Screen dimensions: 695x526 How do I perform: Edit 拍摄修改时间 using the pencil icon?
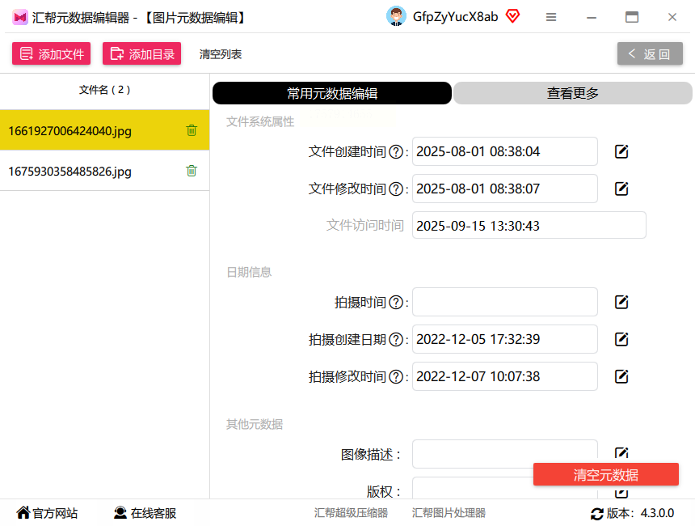pos(621,377)
